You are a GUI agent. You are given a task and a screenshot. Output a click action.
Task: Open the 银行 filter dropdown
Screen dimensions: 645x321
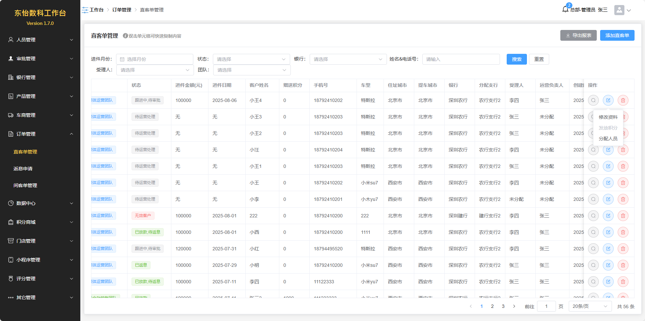(x=348, y=59)
